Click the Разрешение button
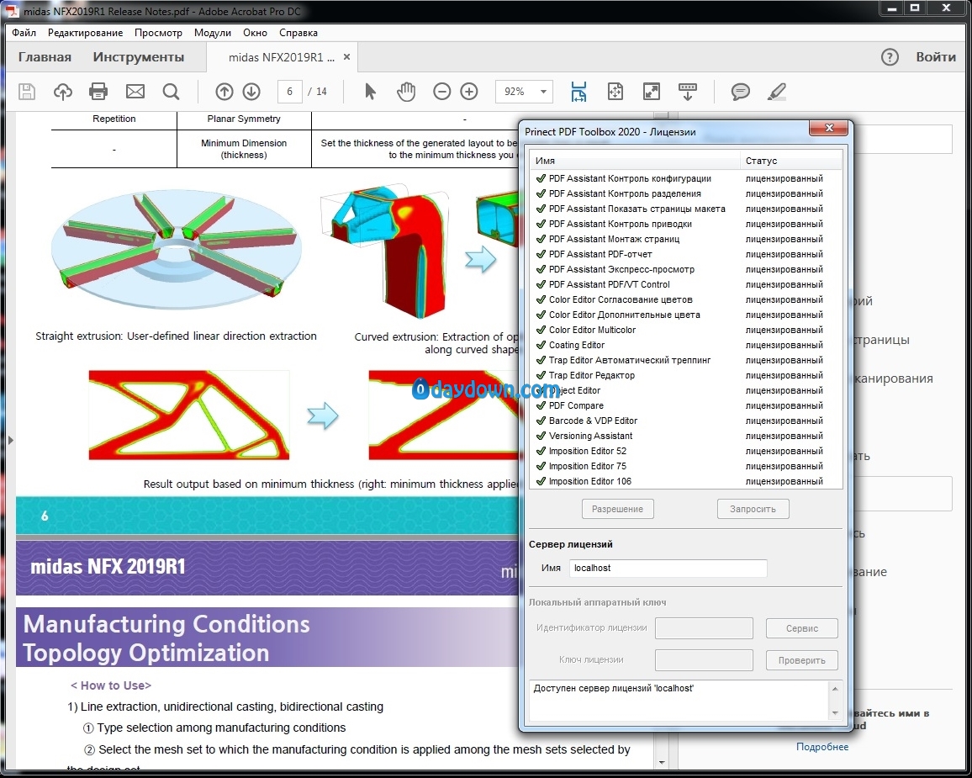Image resolution: width=972 pixels, height=778 pixels. [x=617, y=509]
